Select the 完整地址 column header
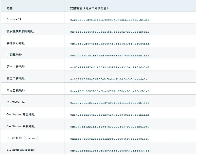Viewport: 197px width, 155px height. click(x=130, y=6)
